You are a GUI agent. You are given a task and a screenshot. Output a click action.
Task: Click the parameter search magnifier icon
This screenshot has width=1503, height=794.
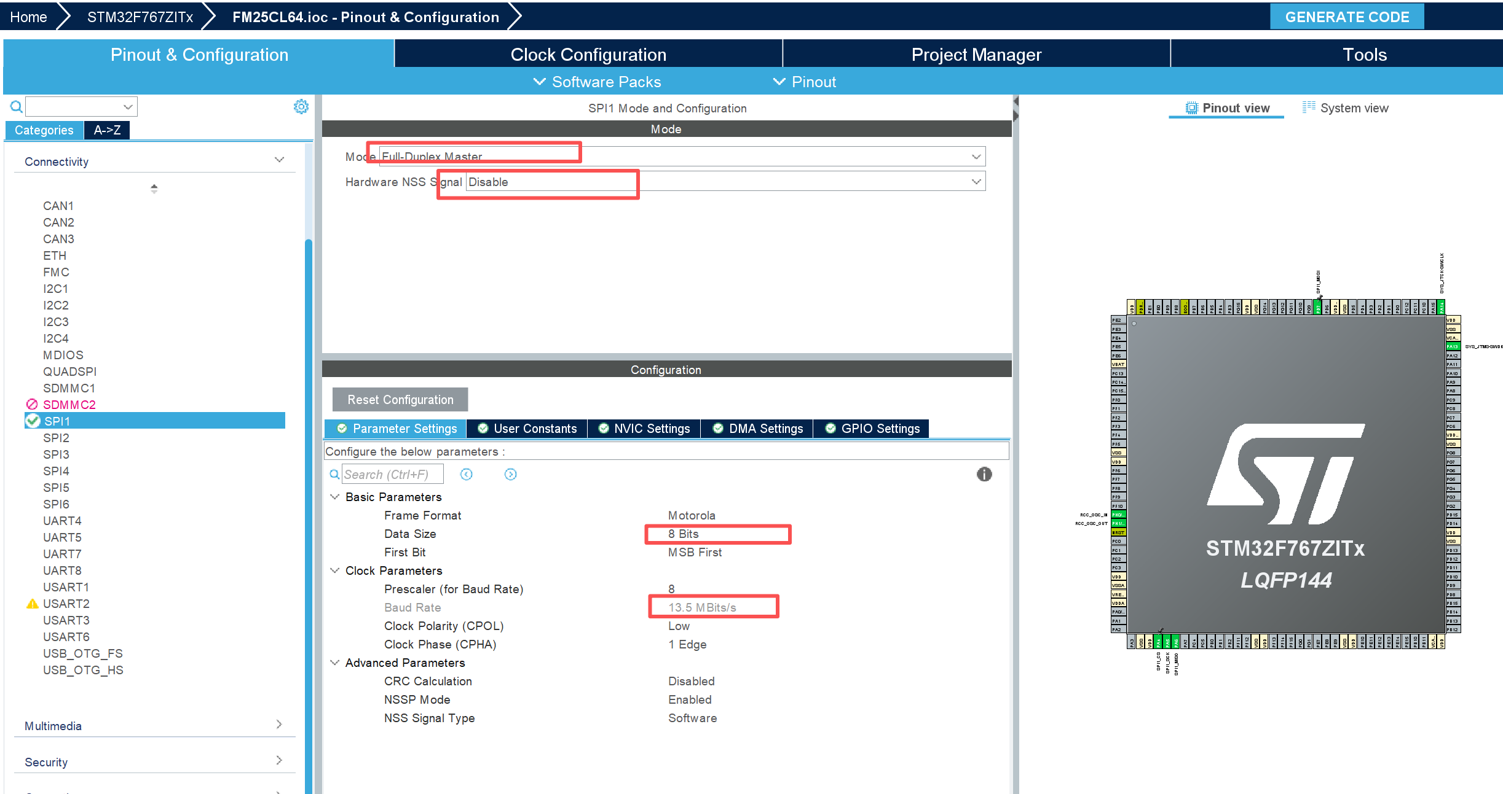pyautogui.click(x=334, y=474)
